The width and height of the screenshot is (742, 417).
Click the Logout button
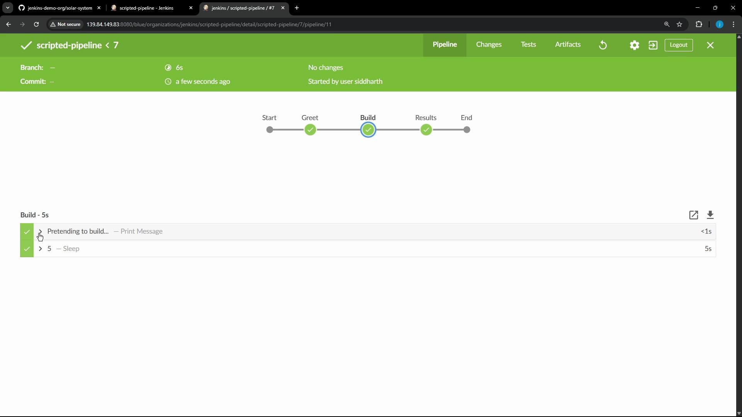pos(679,45)
